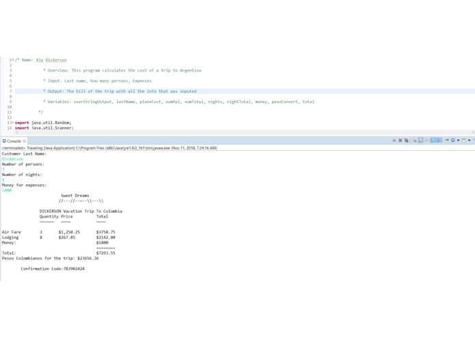
Task: Click the 'Input: Last name, how many persons' line
Action: pyautogui.click(x=97, y=80)
